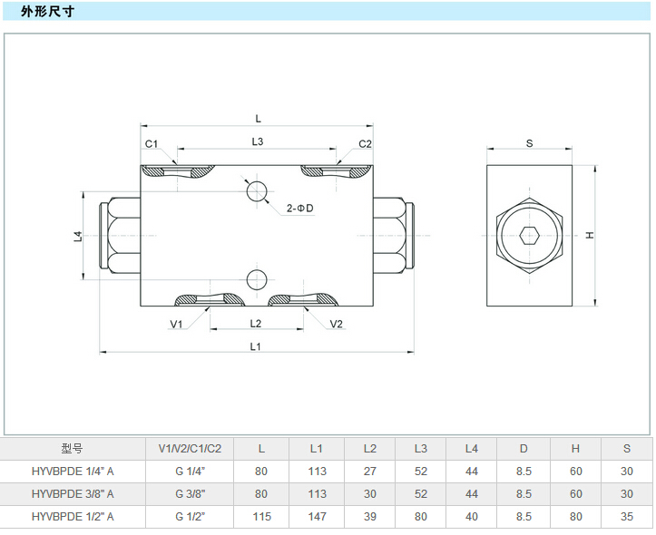Click the H dimension label beside the side view
656x535 pixels.
589,236
